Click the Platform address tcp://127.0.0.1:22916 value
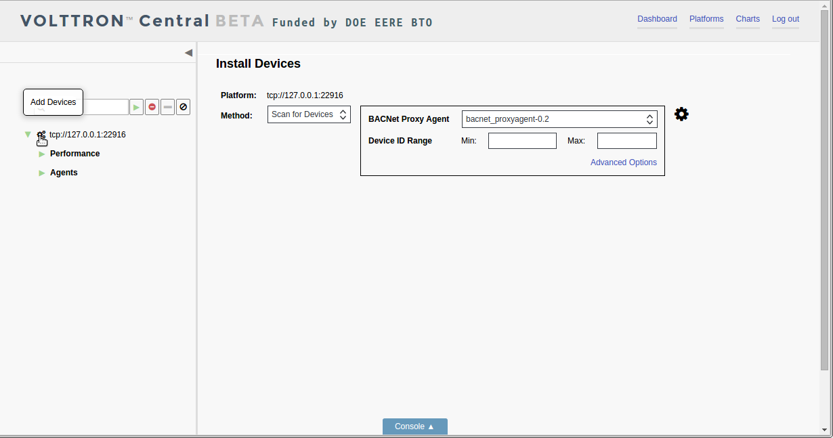The height and width of the screenshot is (438, 833). click(x=305, y=95)
